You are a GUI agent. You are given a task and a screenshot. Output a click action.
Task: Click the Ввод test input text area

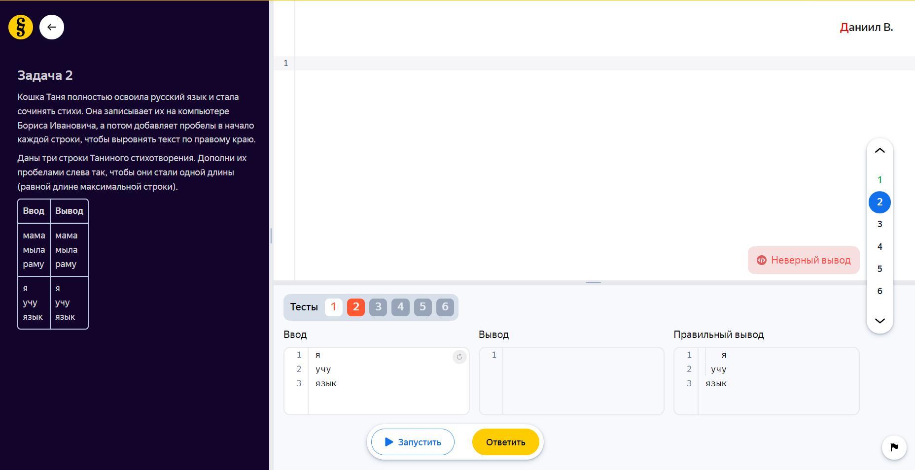377,381
